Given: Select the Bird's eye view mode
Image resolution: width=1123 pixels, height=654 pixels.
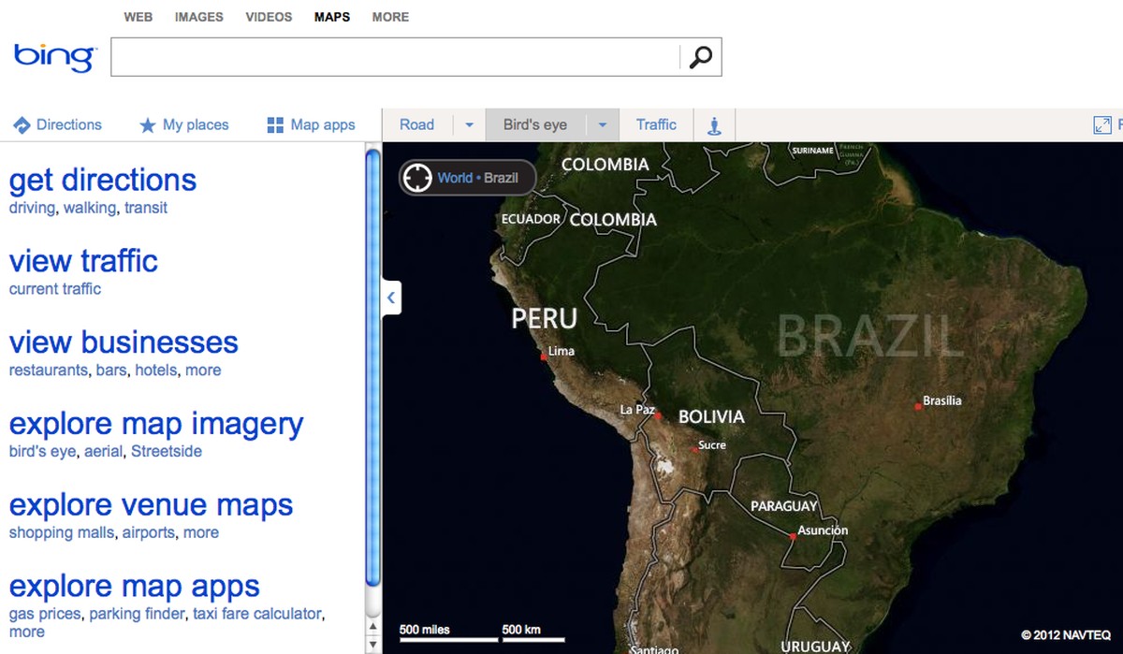Looking at the screenshot, I should tap(534, 124).
